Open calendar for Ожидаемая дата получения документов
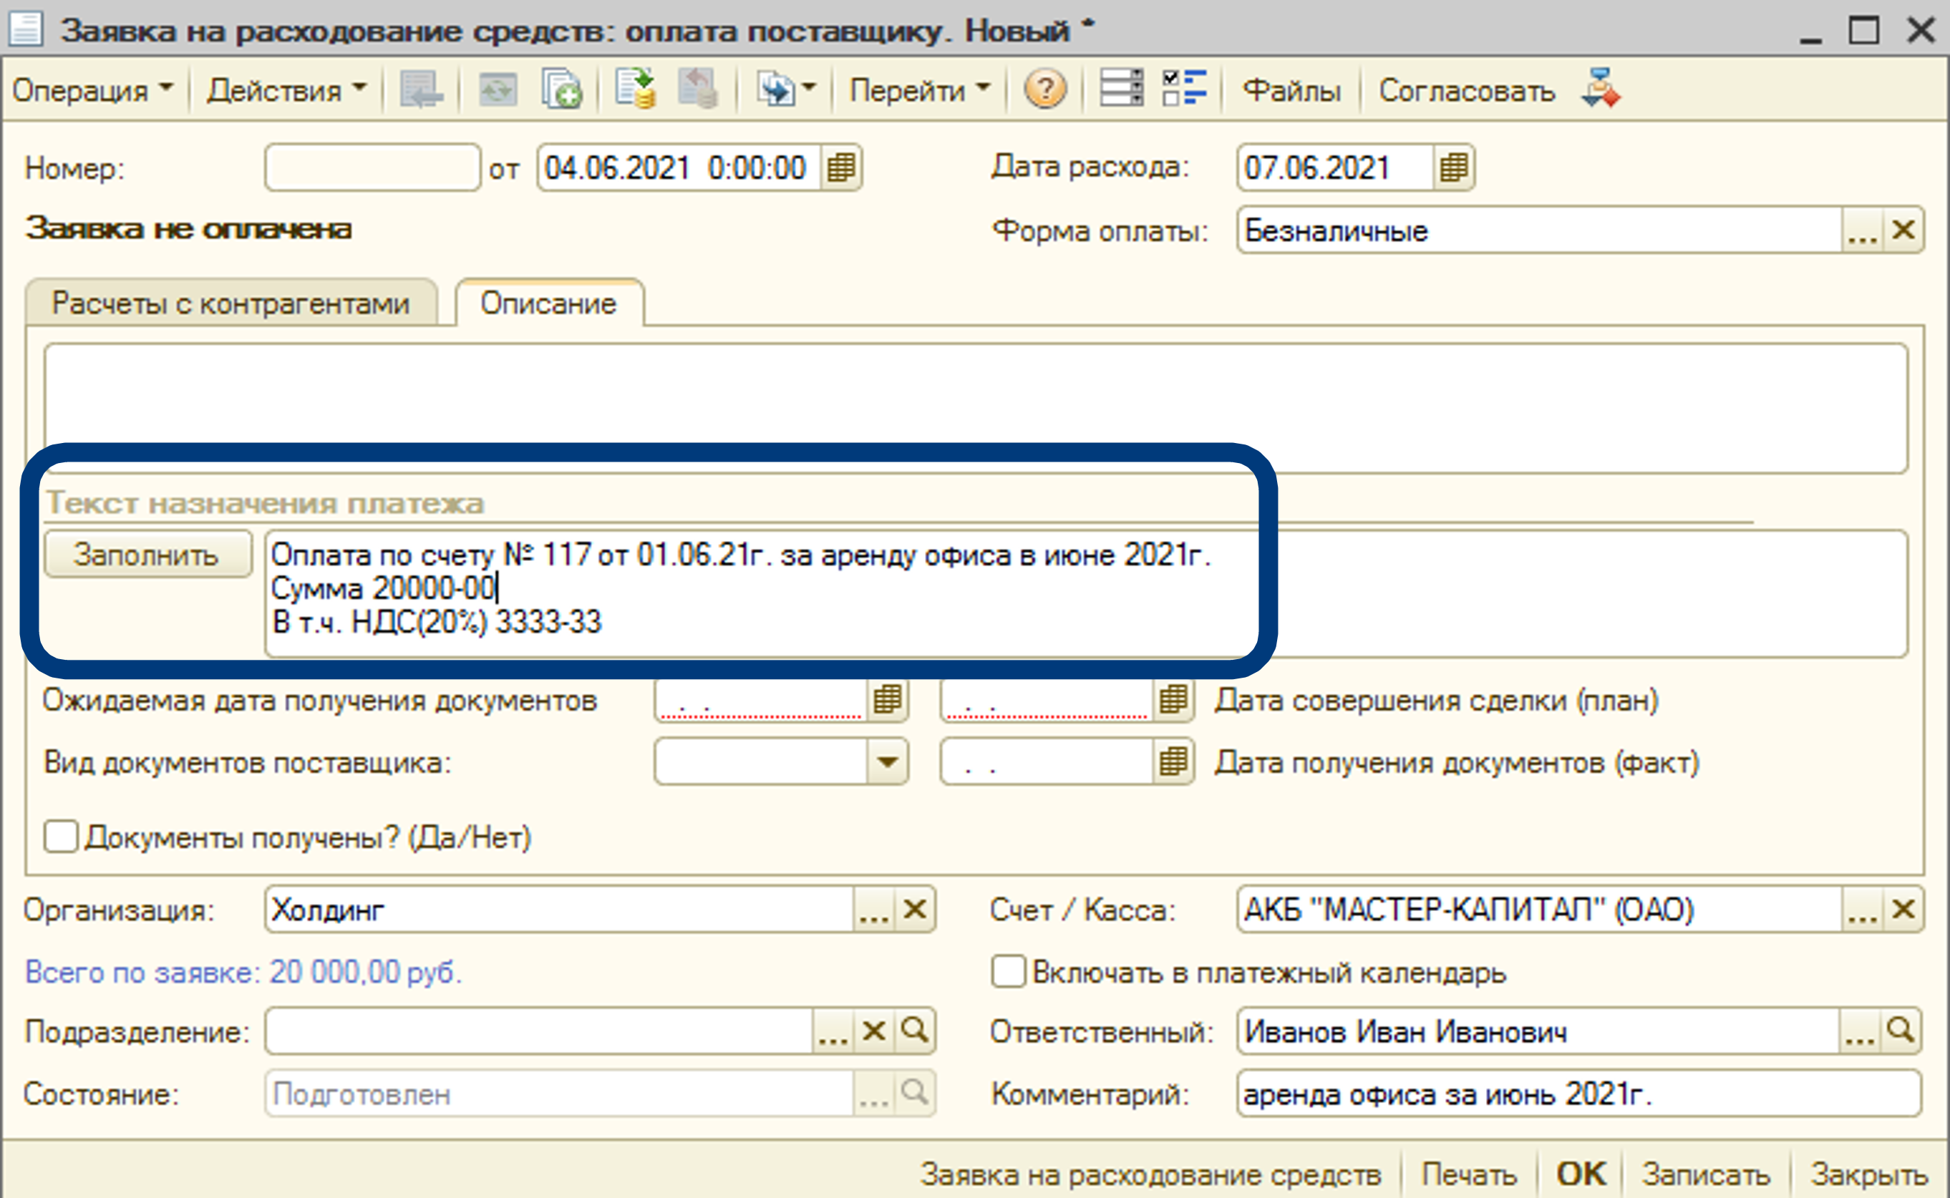This screenshot has height=1198, width=1950. (887, 700)
